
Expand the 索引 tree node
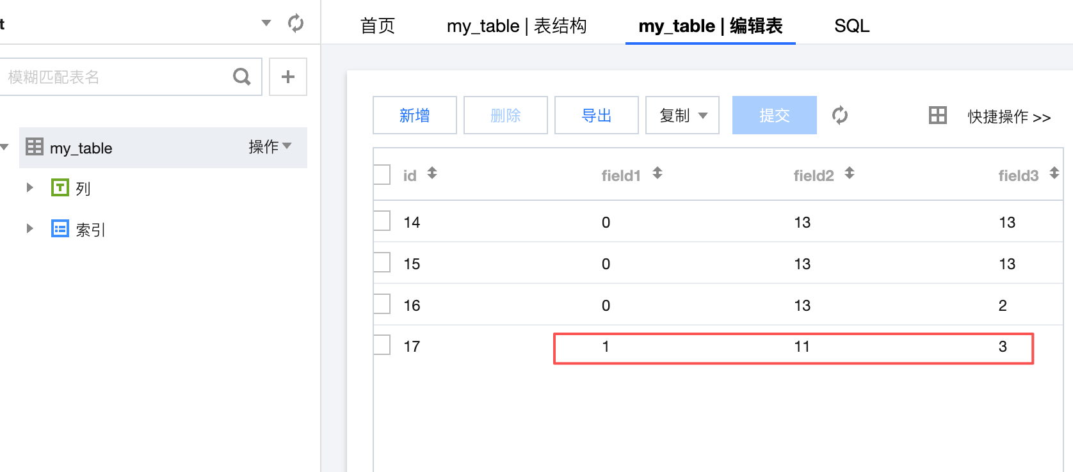tap(29, 228)
